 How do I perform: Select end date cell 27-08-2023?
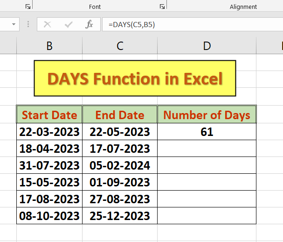click(120, 199)
